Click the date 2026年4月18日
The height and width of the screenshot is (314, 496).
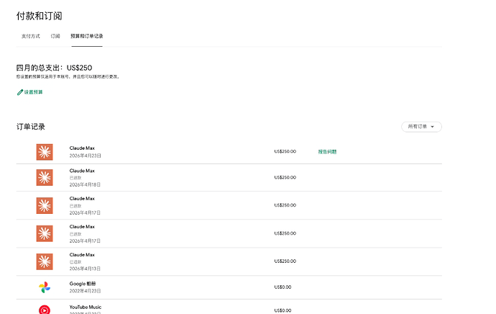[85, 184]
